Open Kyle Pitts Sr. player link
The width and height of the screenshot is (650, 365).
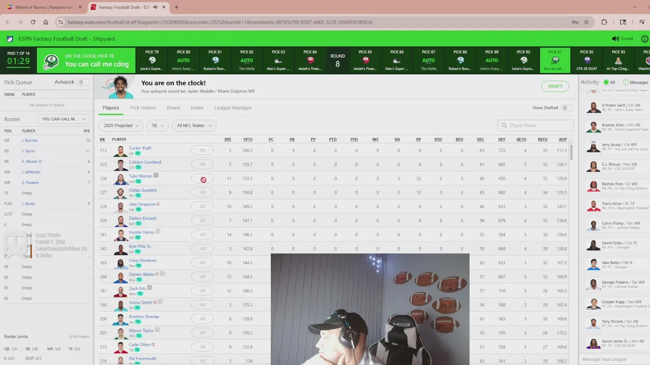140,246
